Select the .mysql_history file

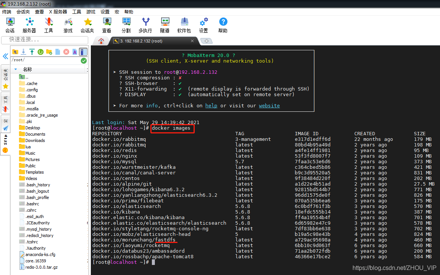35,229
